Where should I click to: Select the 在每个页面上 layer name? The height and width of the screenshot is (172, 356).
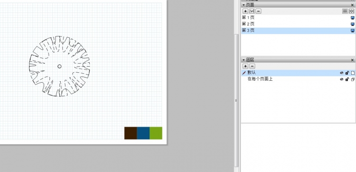[x=260, y=79]
